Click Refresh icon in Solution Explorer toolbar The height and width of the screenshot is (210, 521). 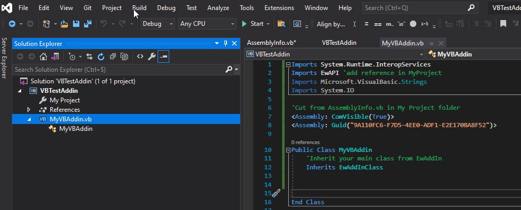coord(101,57)
